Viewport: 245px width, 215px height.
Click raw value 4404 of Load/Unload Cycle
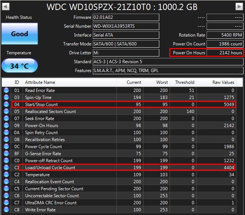coord(229,167)
